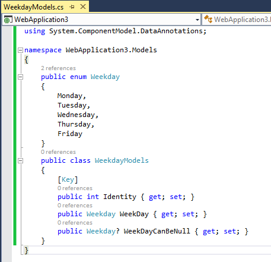Open '0 references' CodeLens above Identity property
The image size is (271, 262).
point(75,188)
